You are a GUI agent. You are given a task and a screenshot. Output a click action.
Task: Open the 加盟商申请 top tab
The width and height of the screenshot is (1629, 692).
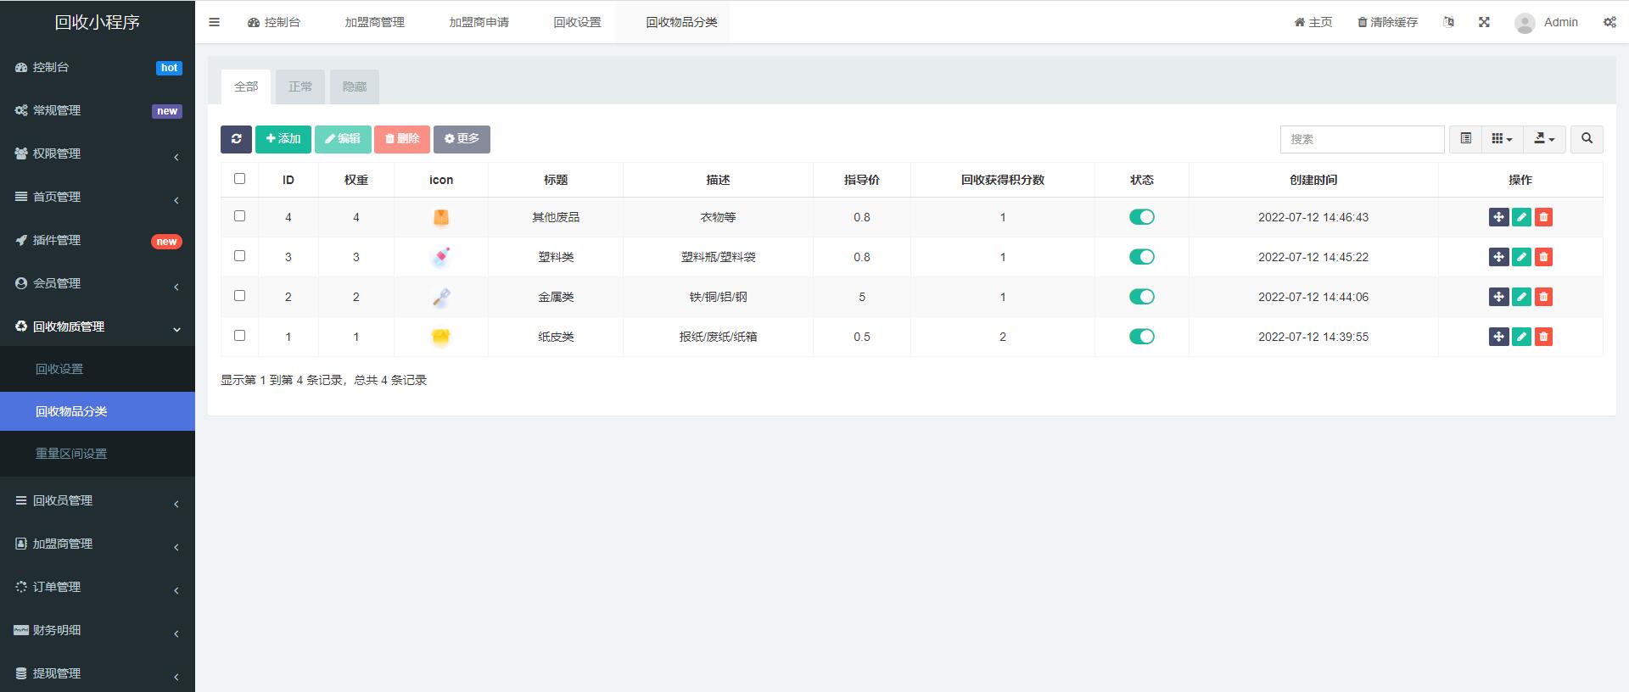pos(479,22)
